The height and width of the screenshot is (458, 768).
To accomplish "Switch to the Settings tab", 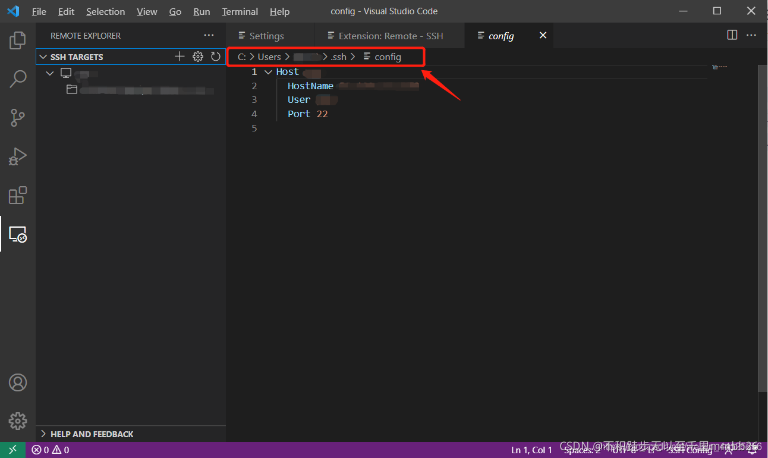I will point(270,36).
